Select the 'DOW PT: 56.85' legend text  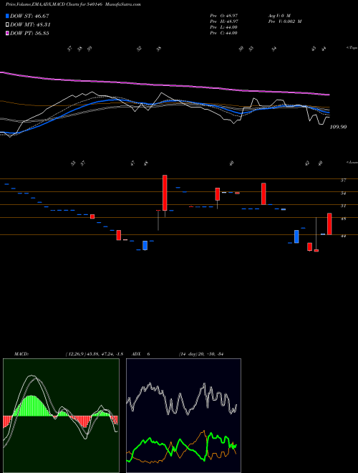pyautogui.click(x=29, y=33)
